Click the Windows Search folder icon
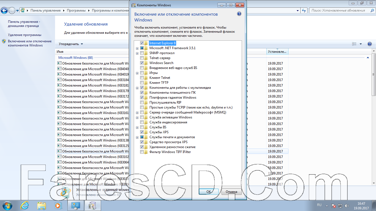376x211 pixels. coord(146,63)
